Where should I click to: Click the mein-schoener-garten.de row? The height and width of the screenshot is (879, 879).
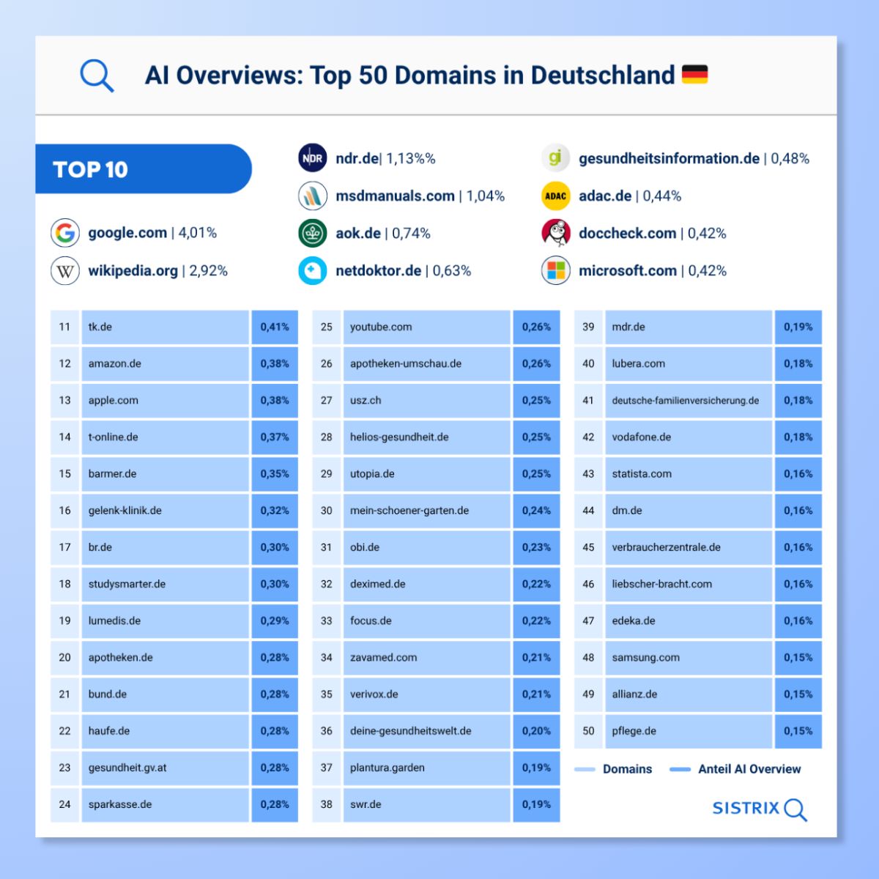[x=436, y=511]
